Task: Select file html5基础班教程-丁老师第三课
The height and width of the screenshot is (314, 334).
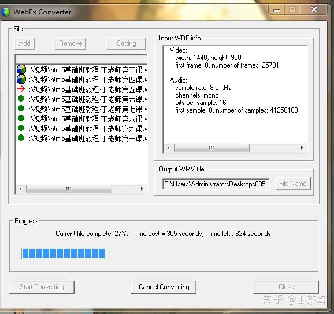Action: click(87, 70)
